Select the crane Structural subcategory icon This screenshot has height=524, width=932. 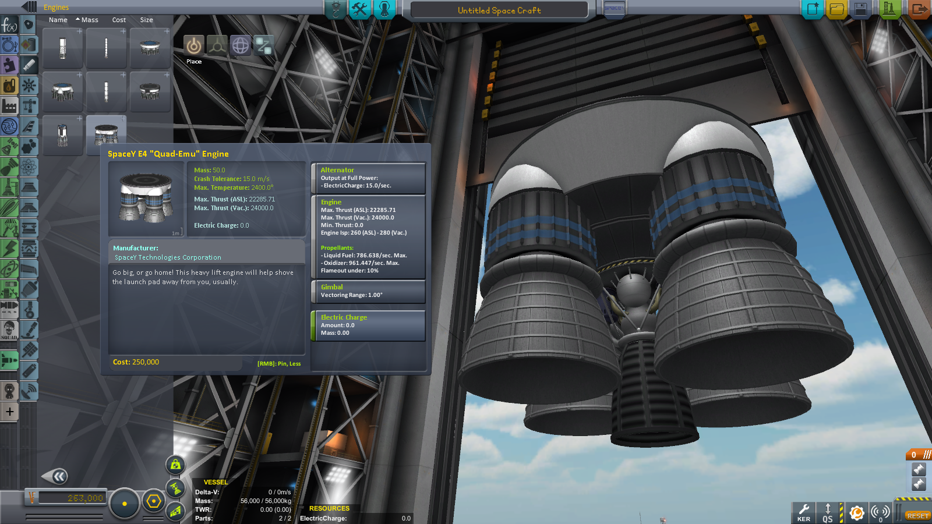tap(29, 106)
